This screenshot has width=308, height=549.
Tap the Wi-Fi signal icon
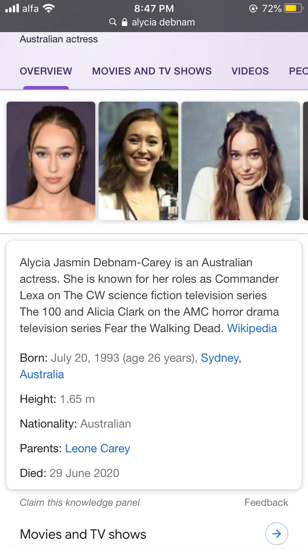(49, 8)
